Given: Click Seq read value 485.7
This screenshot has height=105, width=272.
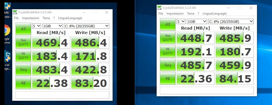Looking at the screenshot, I should [x=196, y=65].
